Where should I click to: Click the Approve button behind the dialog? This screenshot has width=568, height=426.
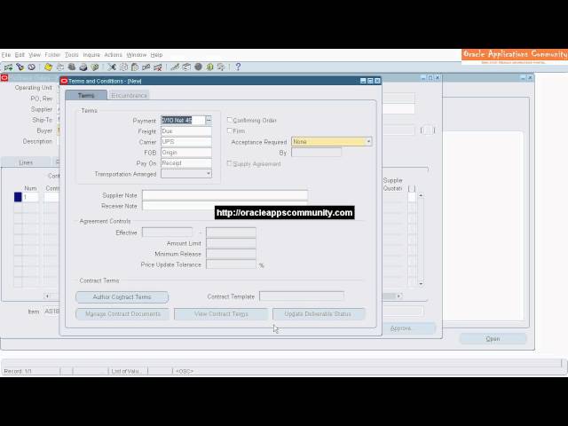point(408,328)
